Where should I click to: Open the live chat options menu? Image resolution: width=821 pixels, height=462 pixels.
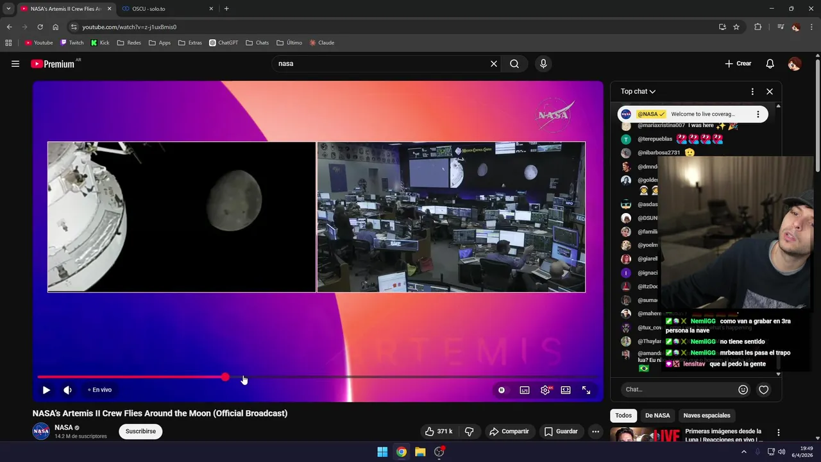tap(752, 91)
